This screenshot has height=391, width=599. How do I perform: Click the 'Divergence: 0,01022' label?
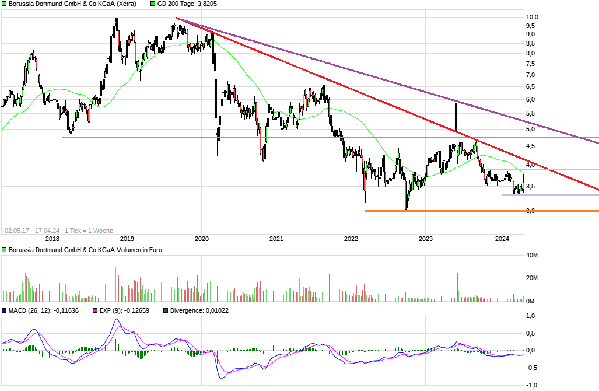[199, 310]
